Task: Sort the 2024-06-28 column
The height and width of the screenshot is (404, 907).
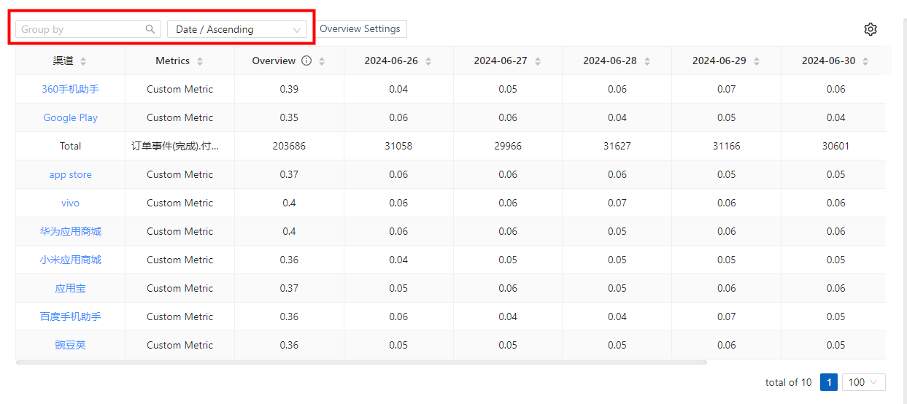Action: [647, 61]
